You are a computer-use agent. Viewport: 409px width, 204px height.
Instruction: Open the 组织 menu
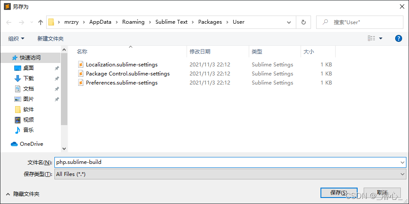[16, 38]
